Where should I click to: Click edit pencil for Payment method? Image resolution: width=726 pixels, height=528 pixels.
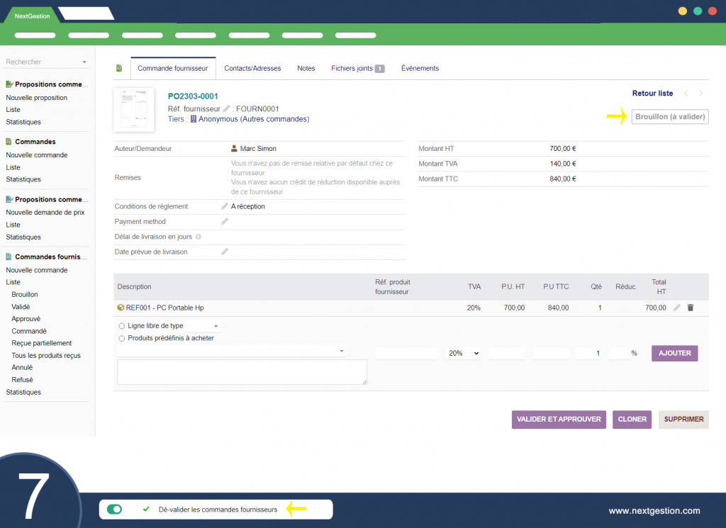pos(225,222)
